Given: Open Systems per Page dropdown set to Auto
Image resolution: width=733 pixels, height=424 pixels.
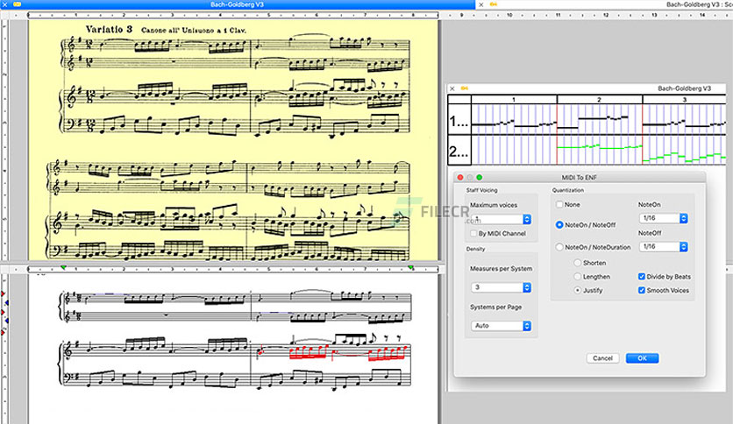Looking at the screenshot, I should coord(501,326).
